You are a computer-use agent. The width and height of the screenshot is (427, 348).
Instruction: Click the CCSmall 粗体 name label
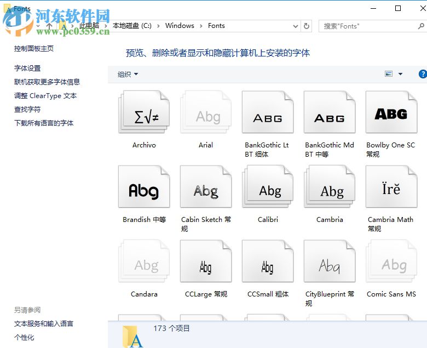[268, 294]
